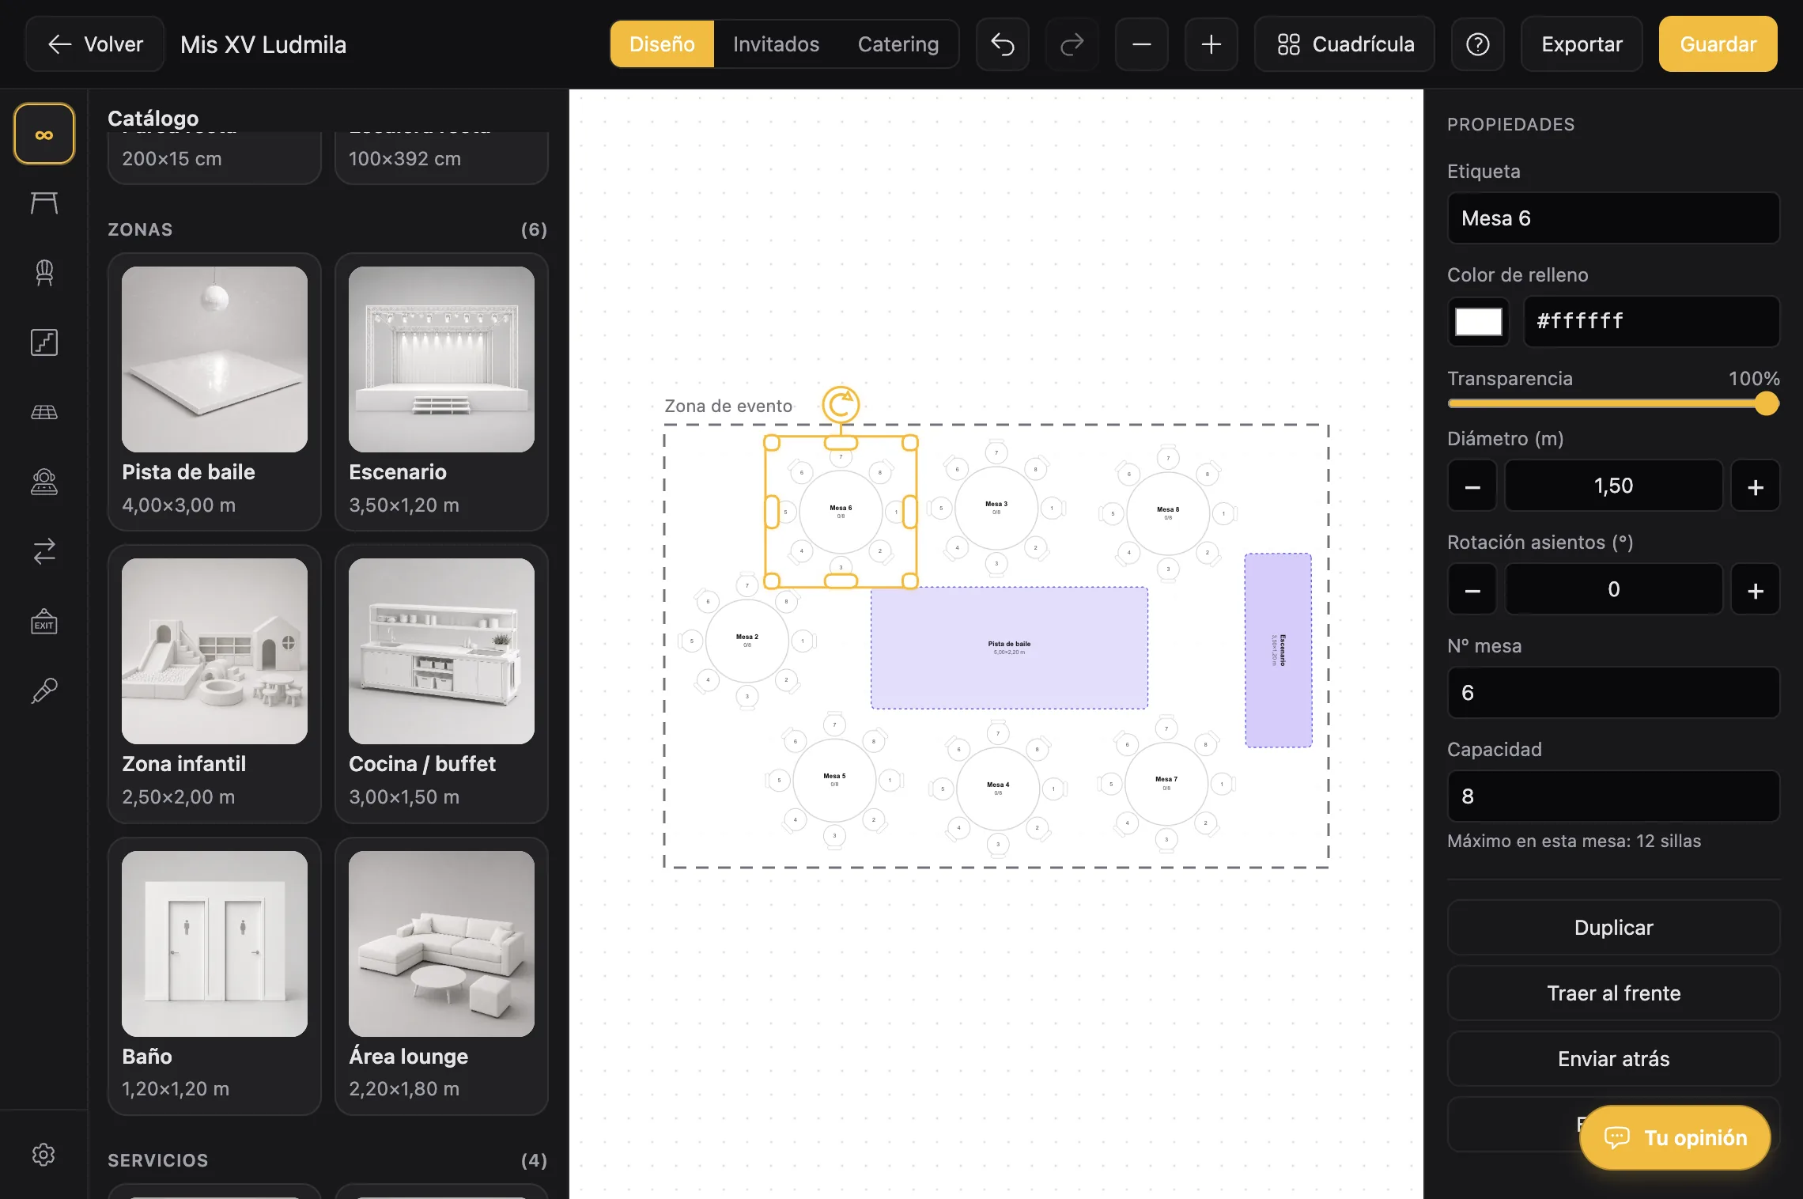Select Mesa 3 on the canvas
Viewport: 1803px width, 1199px height.
(x=996, y=508)
